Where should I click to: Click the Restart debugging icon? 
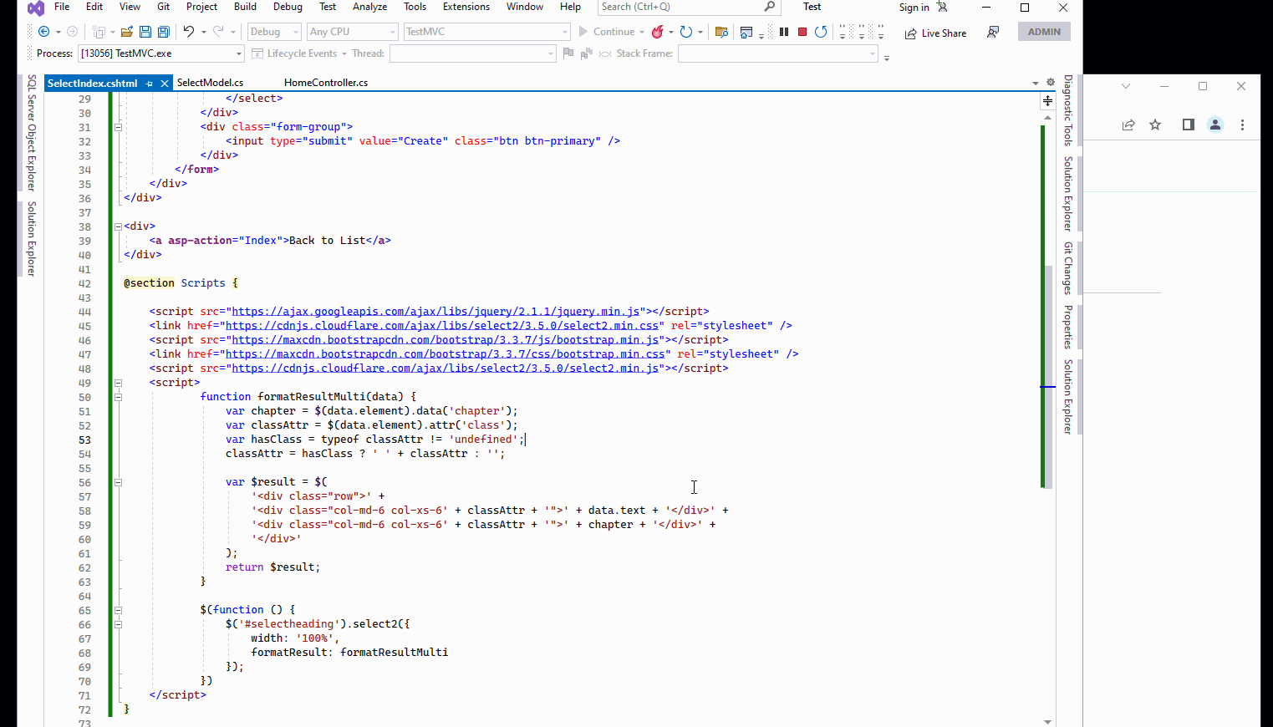pyautogui.click(x=821, y=32)
